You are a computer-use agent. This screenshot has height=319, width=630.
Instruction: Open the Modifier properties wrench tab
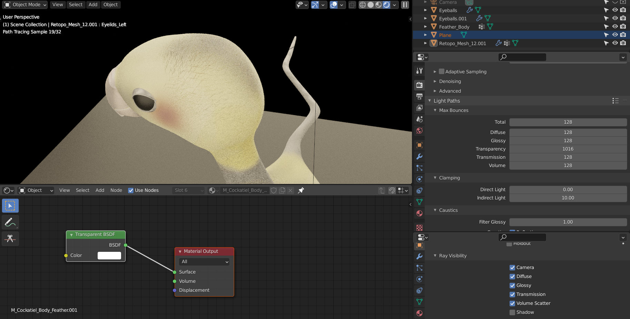point(420,156)
